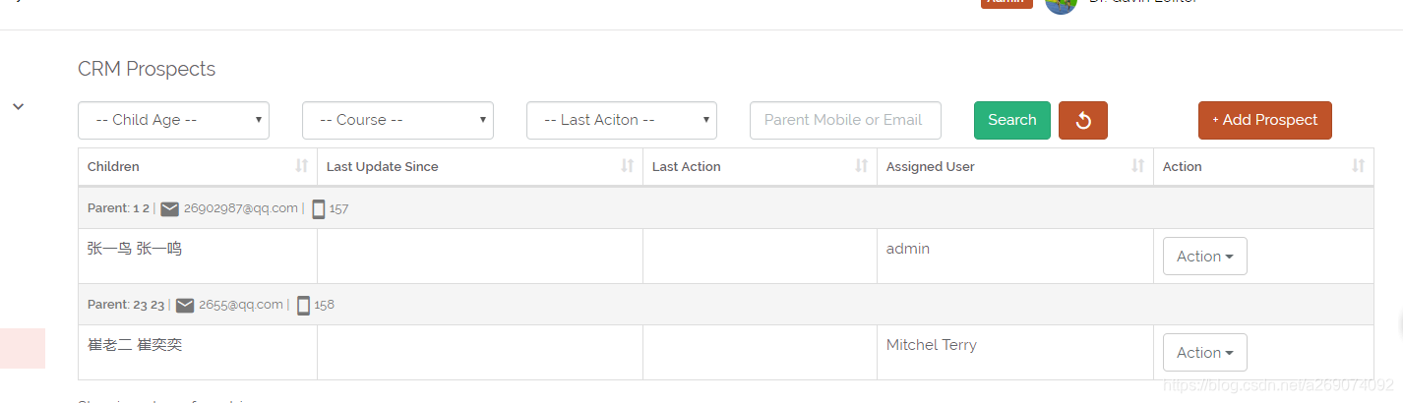Click envelope icon next to 26902987@qq.com
1403x403 pixels.
click(170, 208)
